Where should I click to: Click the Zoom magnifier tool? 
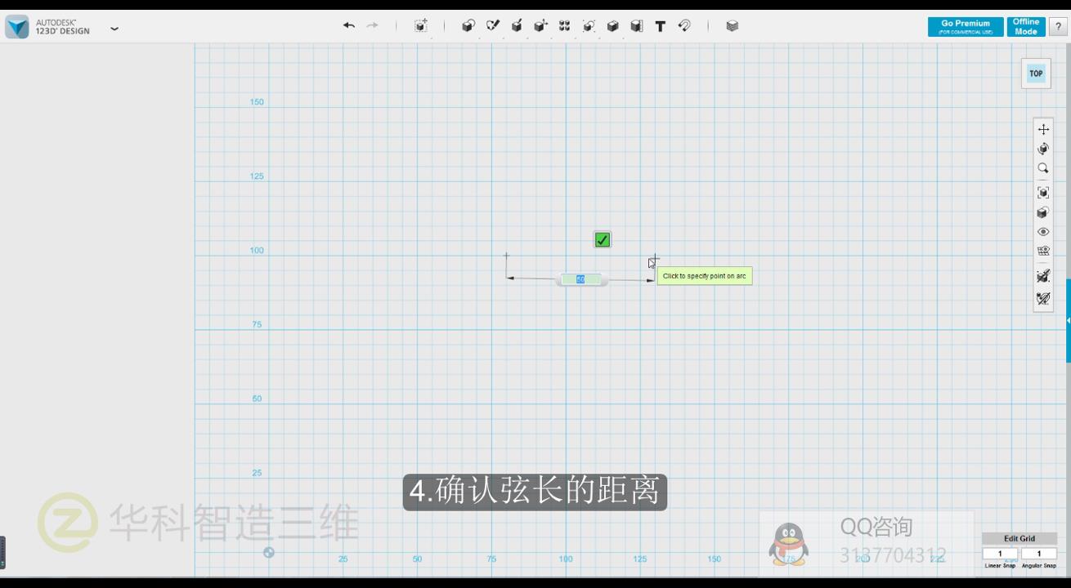point(1043,168)
